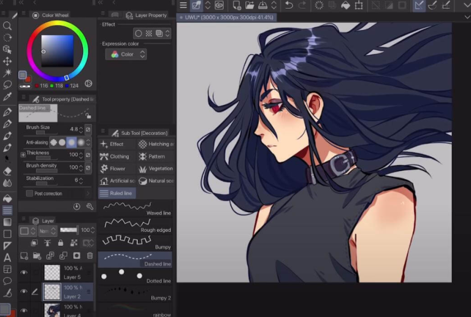Toggle visibility of Layer 2

tap(25, 291)
